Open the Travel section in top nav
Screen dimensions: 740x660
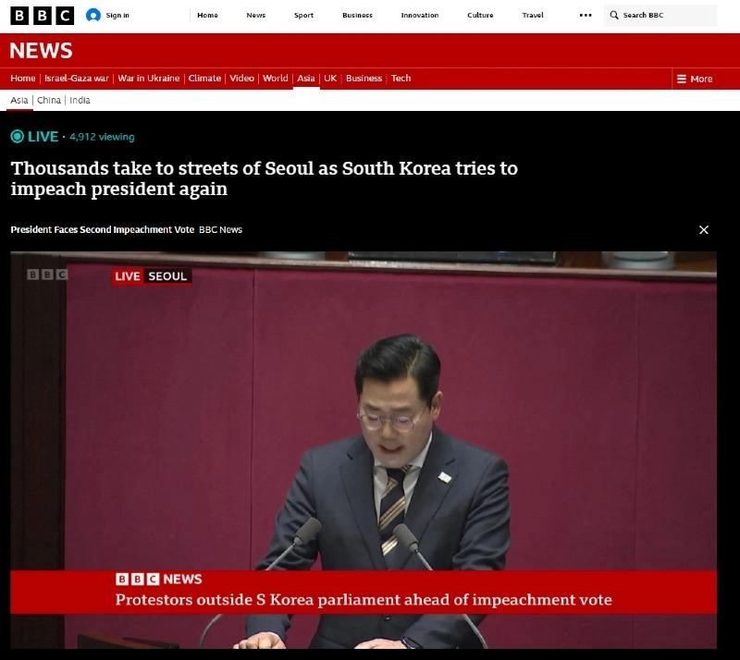click(x=533, y=16)
